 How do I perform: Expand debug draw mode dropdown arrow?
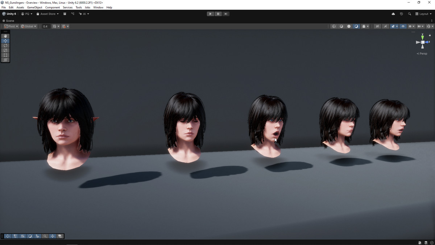(x=368, y=26)
